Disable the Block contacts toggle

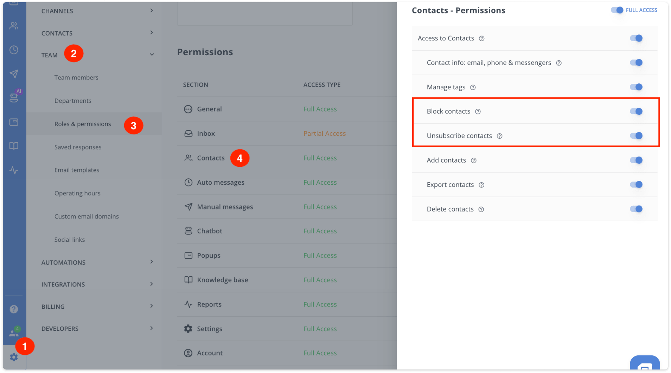click(636, 111)
